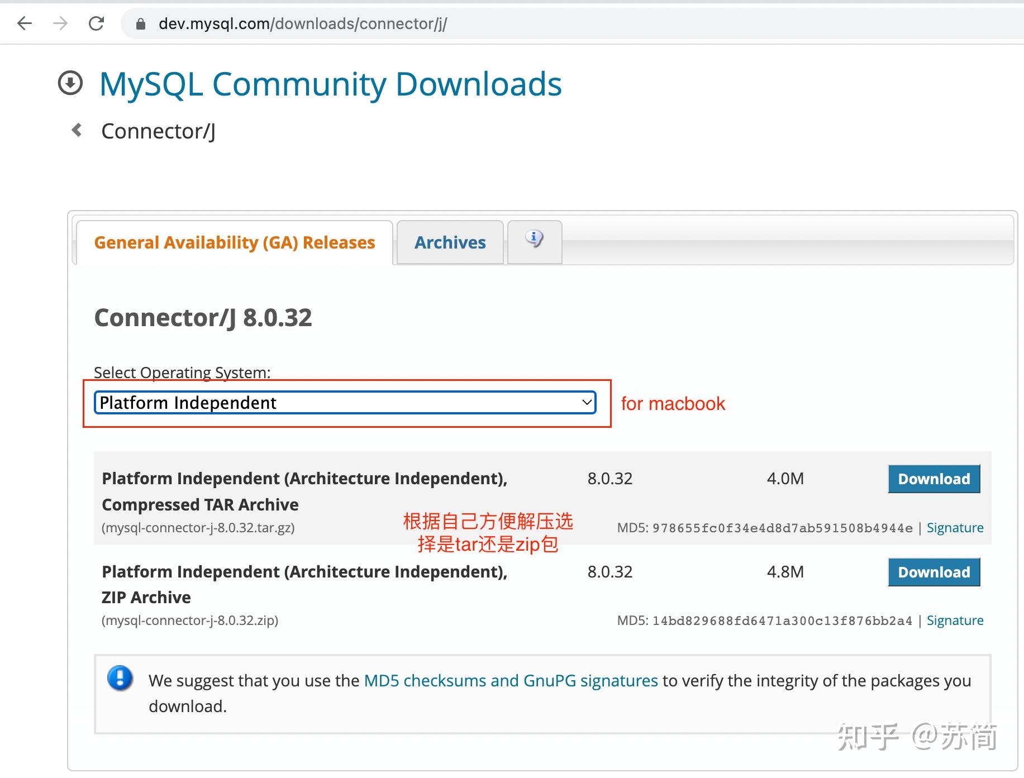Follow the MD5 checksums and GnuPG signatures link
Viewport: 1024px width, 778px height.
tap(511, 680)
